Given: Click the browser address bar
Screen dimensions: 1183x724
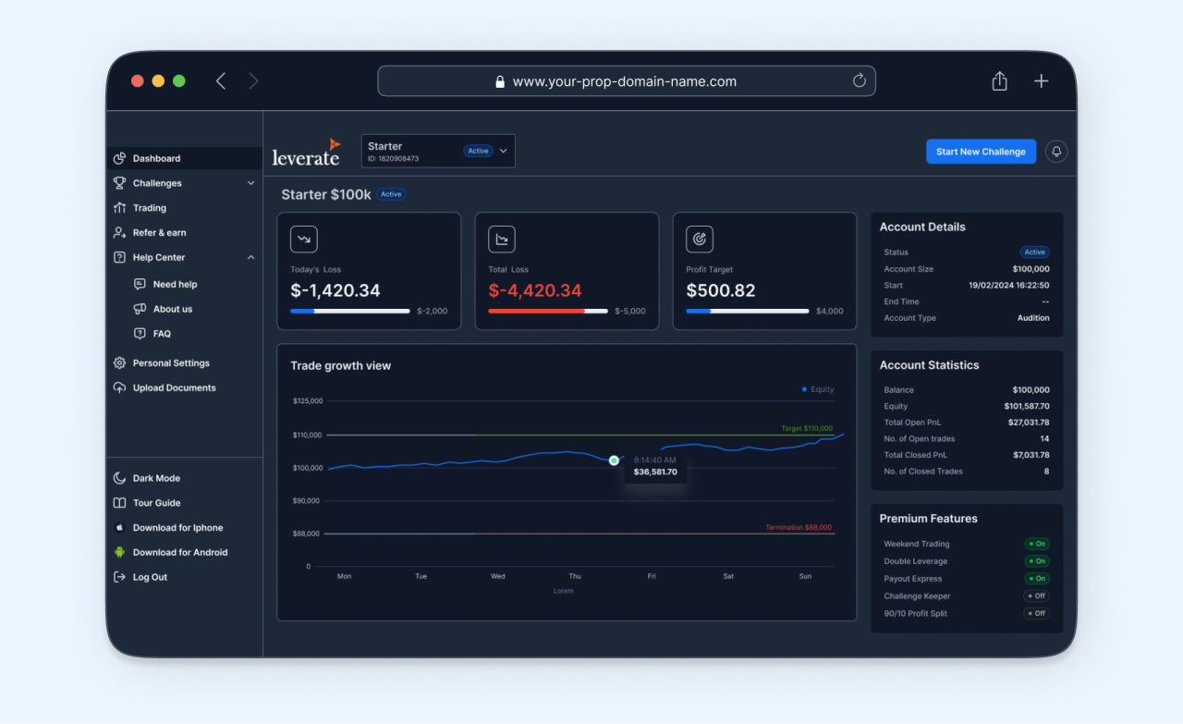Looking at the screenshot, I should (627, 80).
